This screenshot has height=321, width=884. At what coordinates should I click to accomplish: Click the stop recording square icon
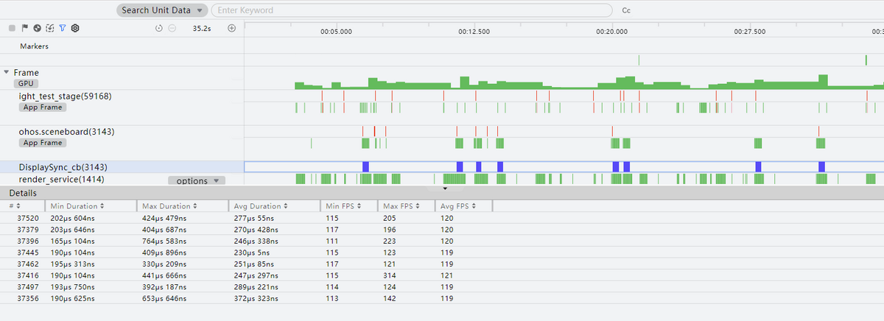(12, 29)
